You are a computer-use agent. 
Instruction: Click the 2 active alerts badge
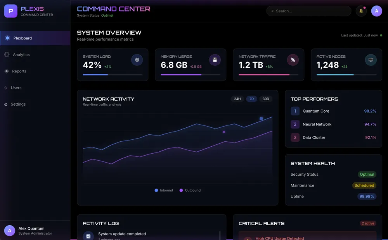click(x=368, y=223)
